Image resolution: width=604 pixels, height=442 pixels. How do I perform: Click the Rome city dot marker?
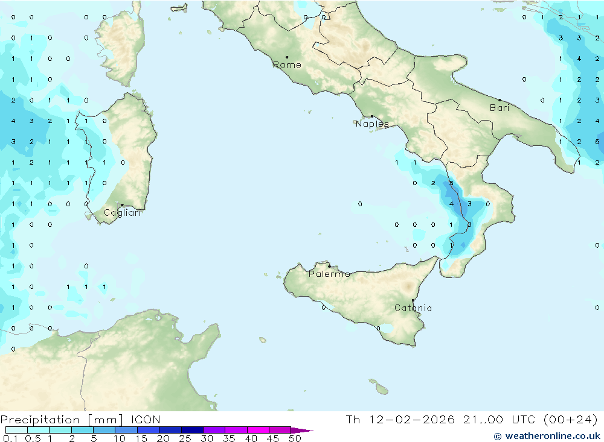tap(287, 57)
